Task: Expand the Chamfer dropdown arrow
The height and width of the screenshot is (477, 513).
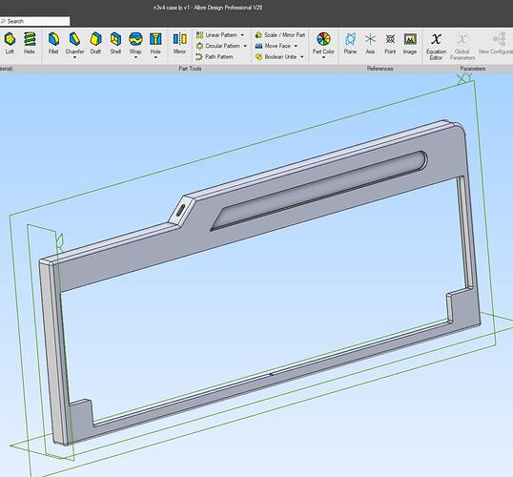Action: (74, 57)
